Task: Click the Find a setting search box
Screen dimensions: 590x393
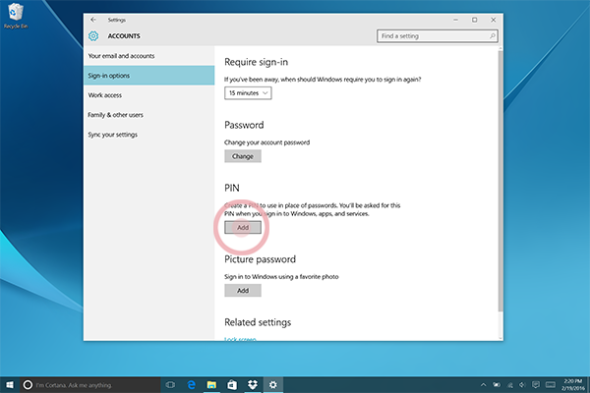Action: (438, 36)
